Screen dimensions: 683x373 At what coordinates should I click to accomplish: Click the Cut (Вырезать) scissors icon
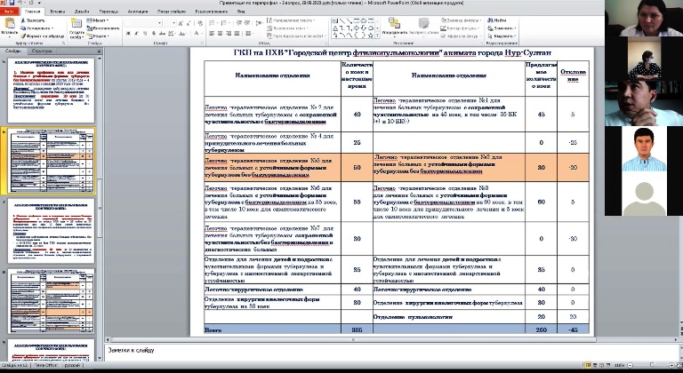coord(22,20)
